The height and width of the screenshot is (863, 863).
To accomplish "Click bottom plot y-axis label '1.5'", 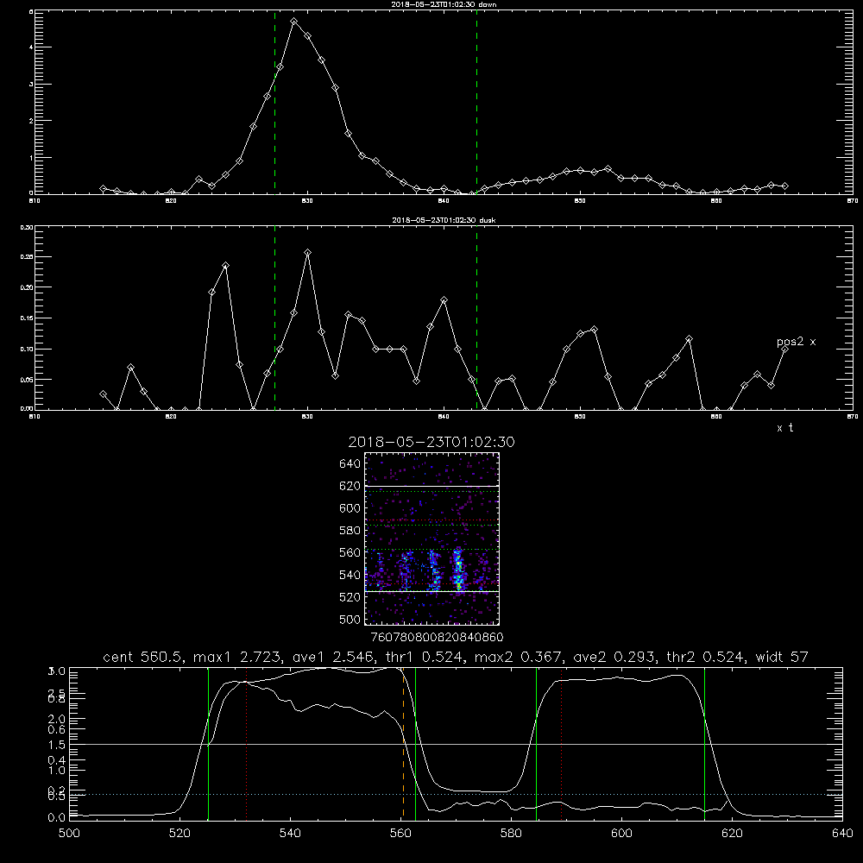I will (57, 745).
